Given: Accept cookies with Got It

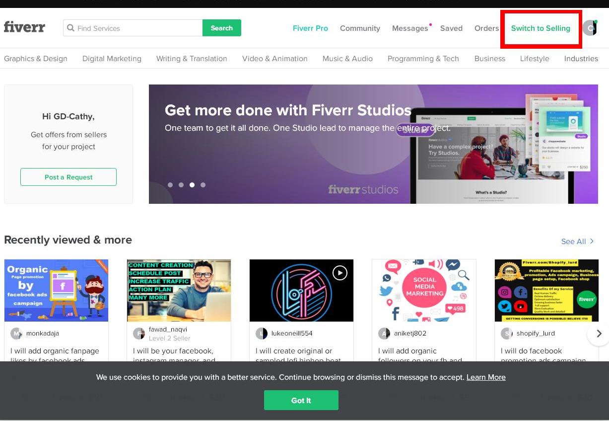Looking at the screenshot, I should 301,400.
